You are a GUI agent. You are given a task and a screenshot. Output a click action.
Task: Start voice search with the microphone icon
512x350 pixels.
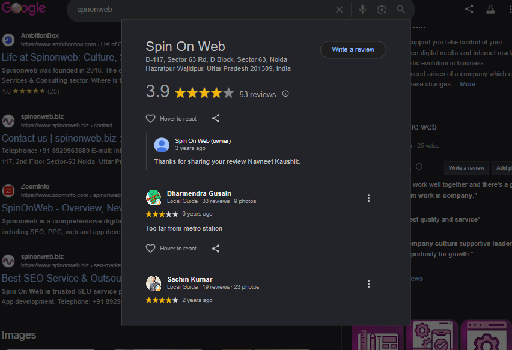362,10
